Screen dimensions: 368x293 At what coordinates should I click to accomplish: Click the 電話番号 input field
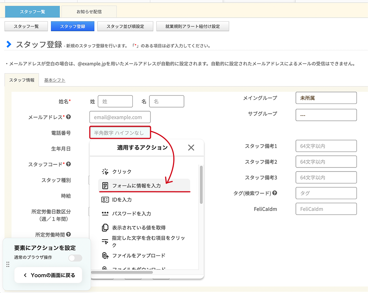120,133
